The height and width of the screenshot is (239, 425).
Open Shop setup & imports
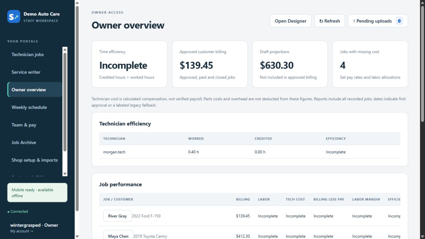(x=35, y=160)
